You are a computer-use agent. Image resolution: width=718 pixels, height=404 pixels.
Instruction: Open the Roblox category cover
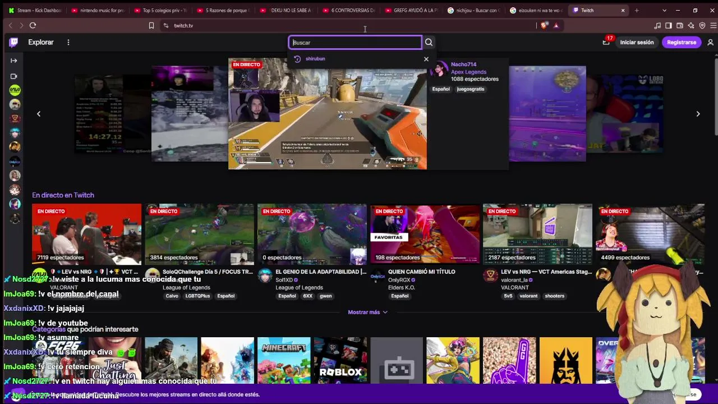(x=340, y=360)
